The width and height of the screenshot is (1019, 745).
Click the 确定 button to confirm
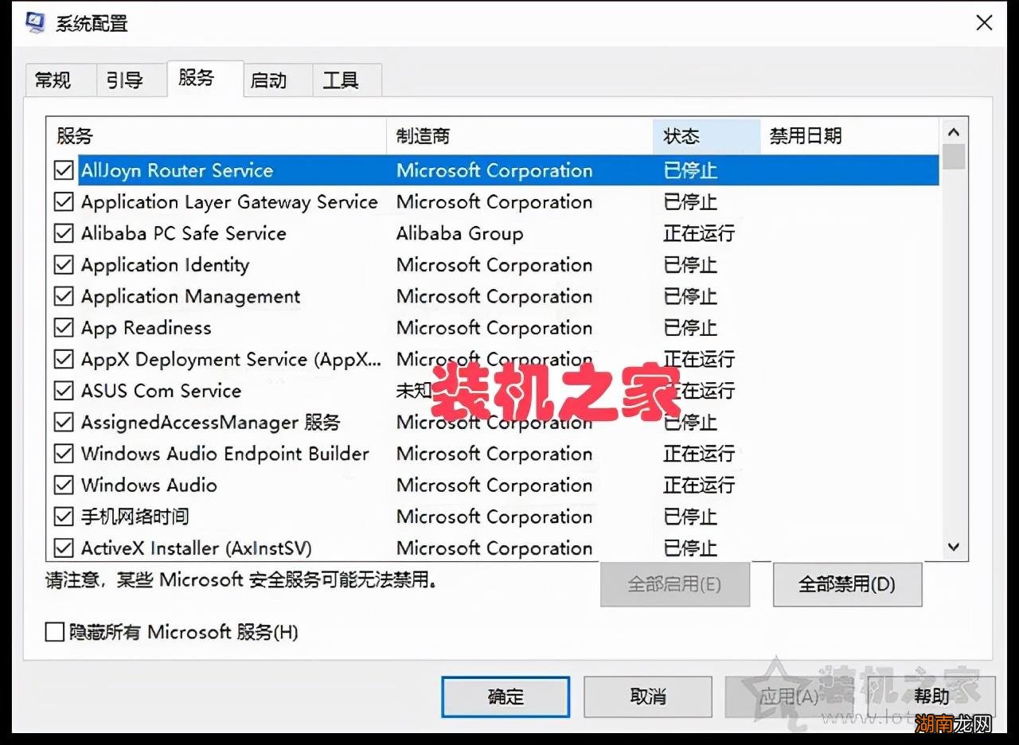pyautogui.click(x=505, y=696)
